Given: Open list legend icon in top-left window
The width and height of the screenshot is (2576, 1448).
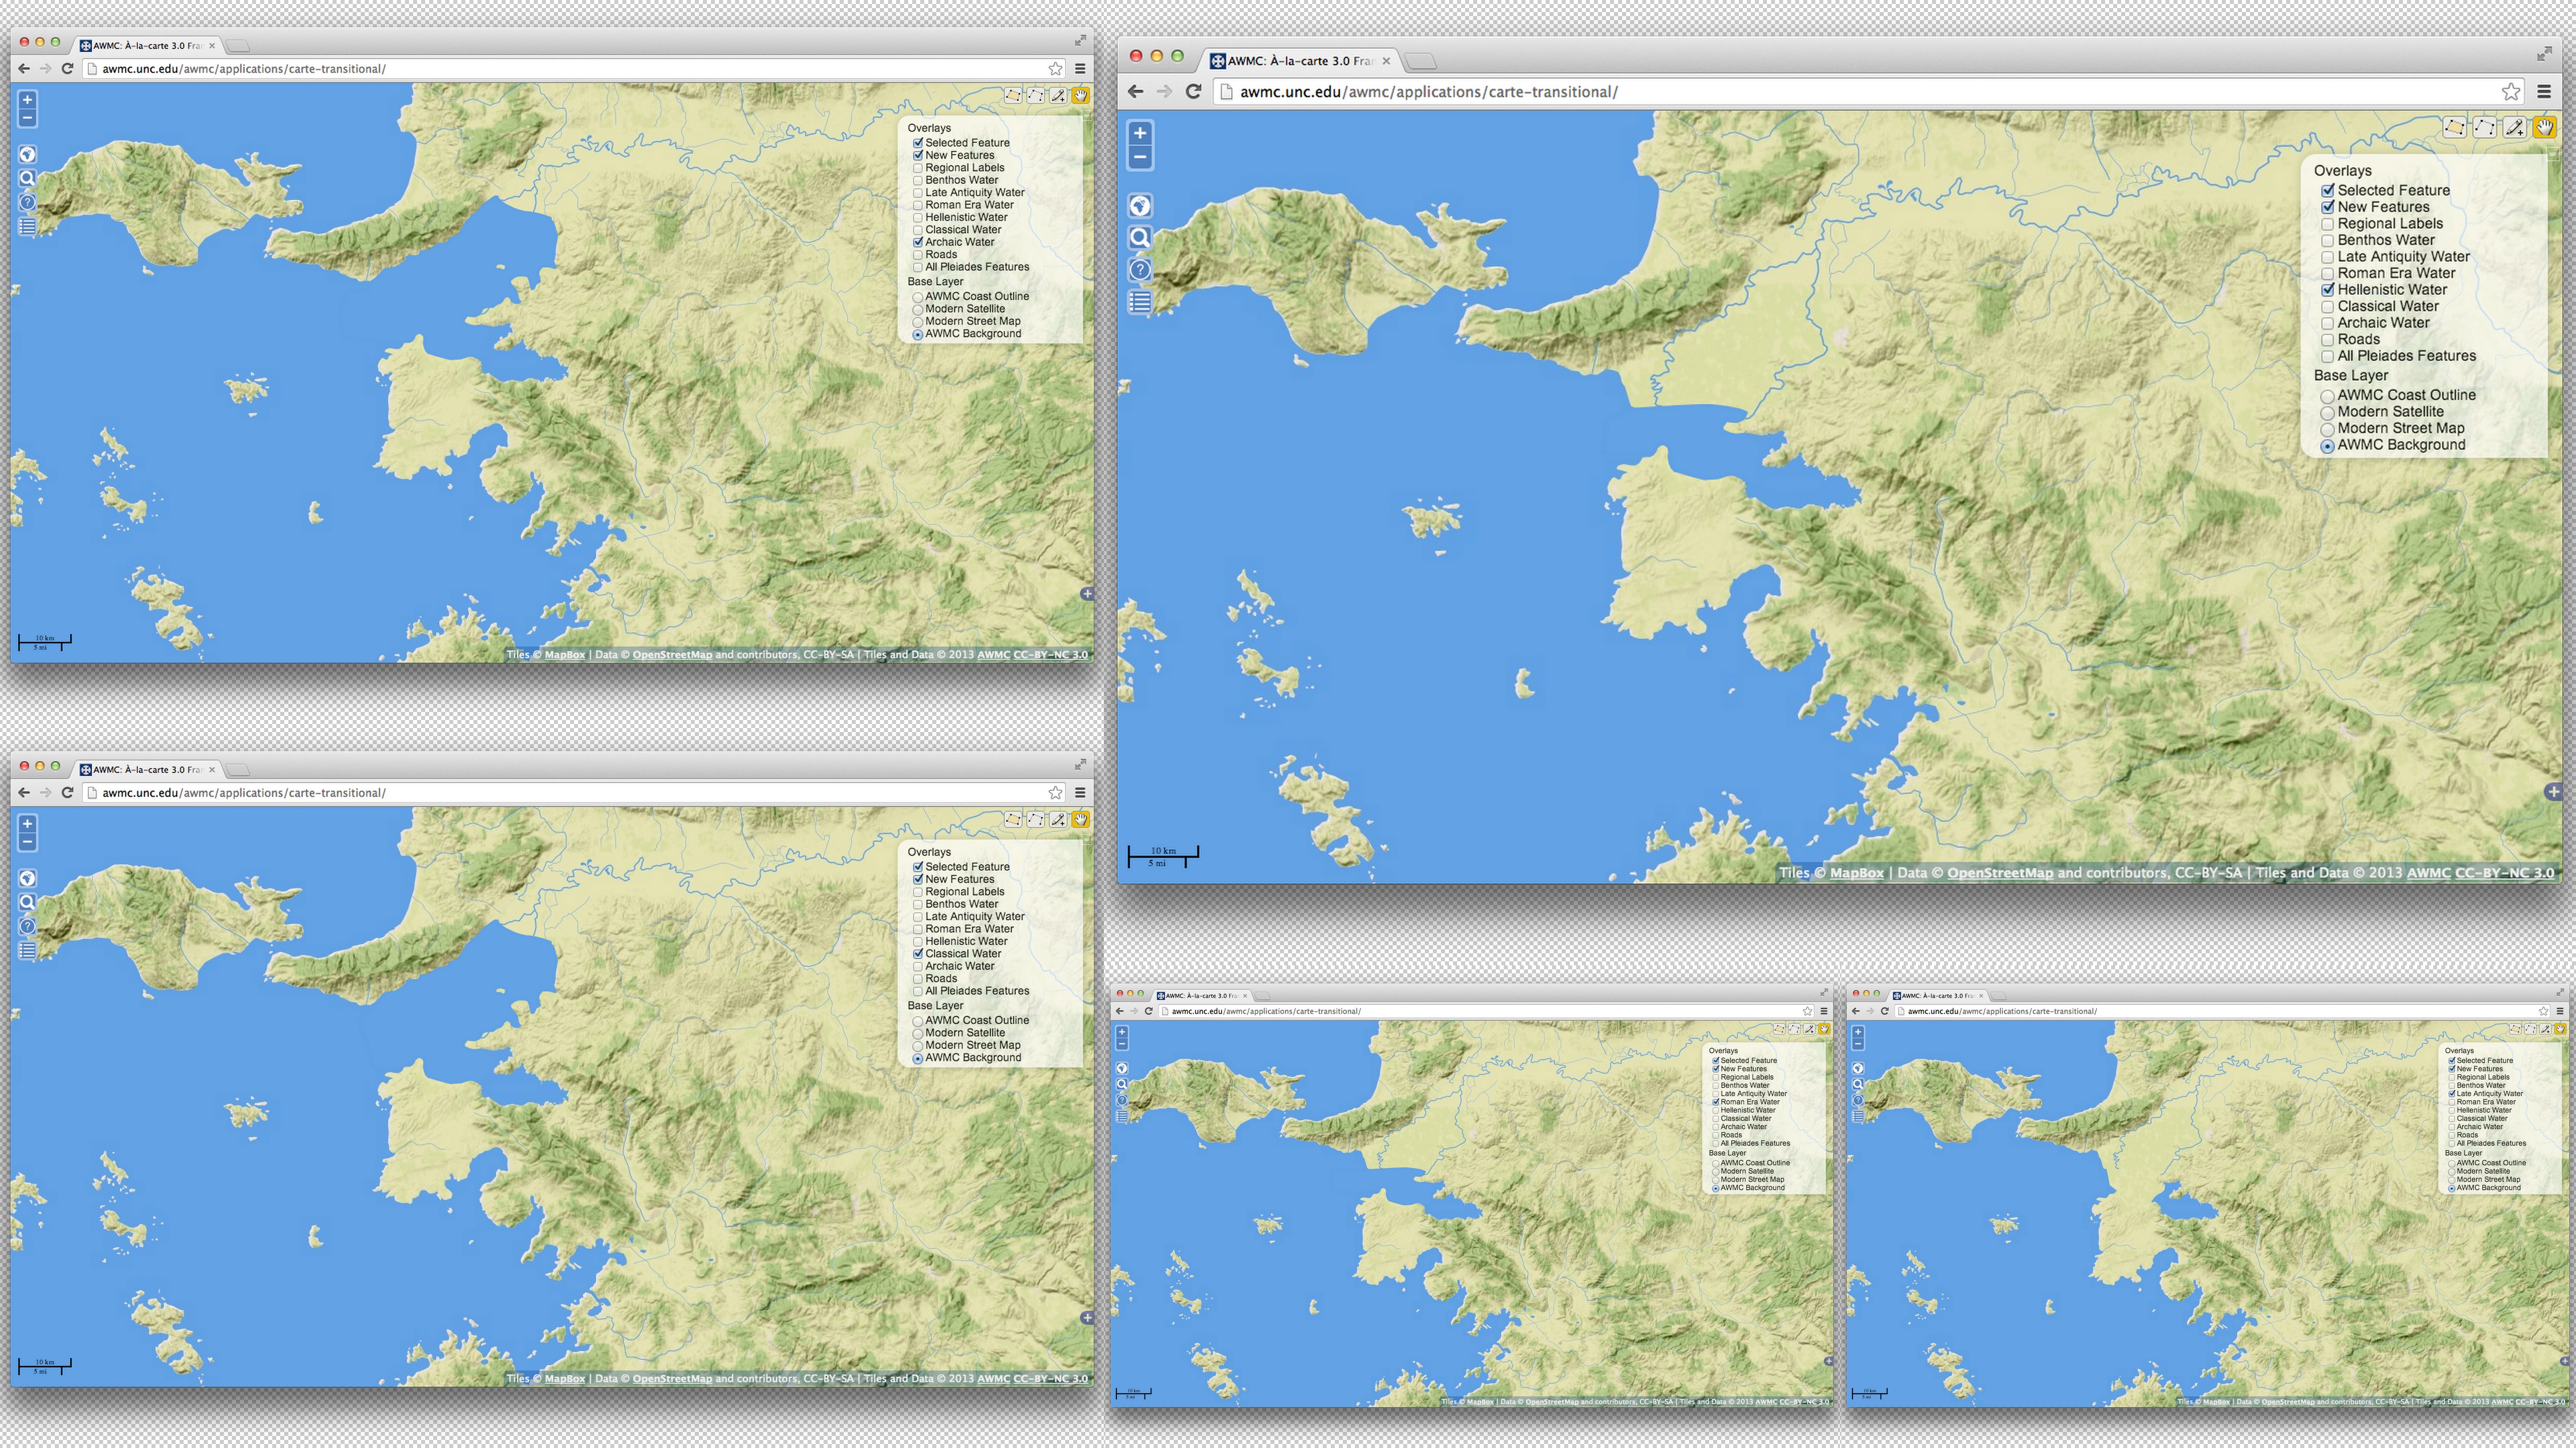Looking at the screenshot, I should 27,227.
